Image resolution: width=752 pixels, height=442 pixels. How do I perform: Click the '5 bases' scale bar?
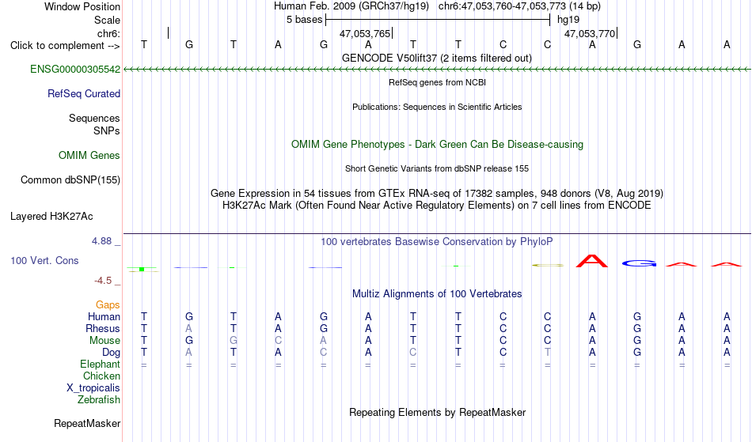tap(438, 20)
